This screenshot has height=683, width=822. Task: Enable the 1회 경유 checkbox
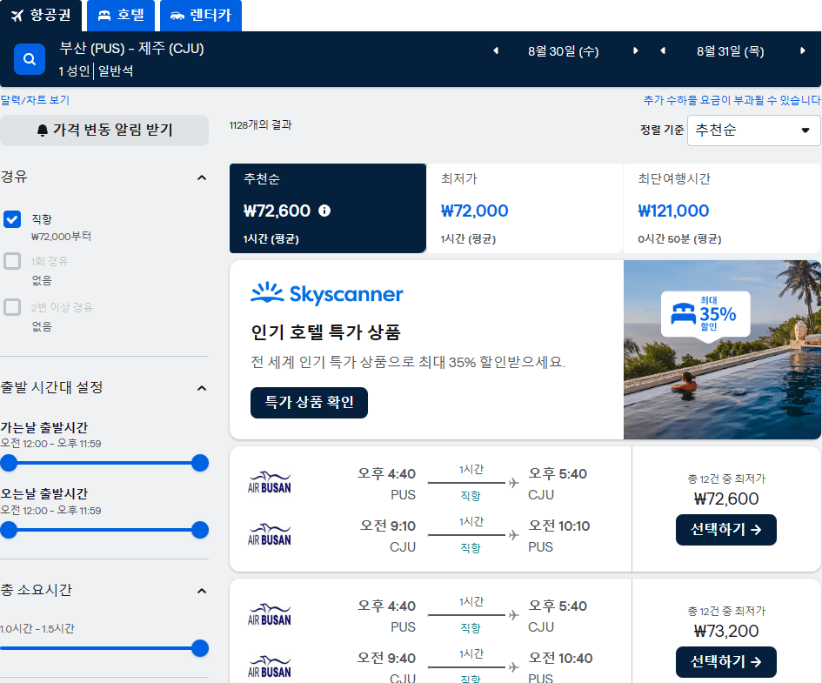tap(12, 260)
